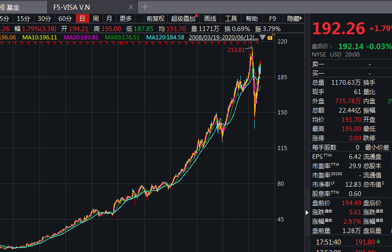Click the MA10:196.11 indicator label

click(40, 38)
